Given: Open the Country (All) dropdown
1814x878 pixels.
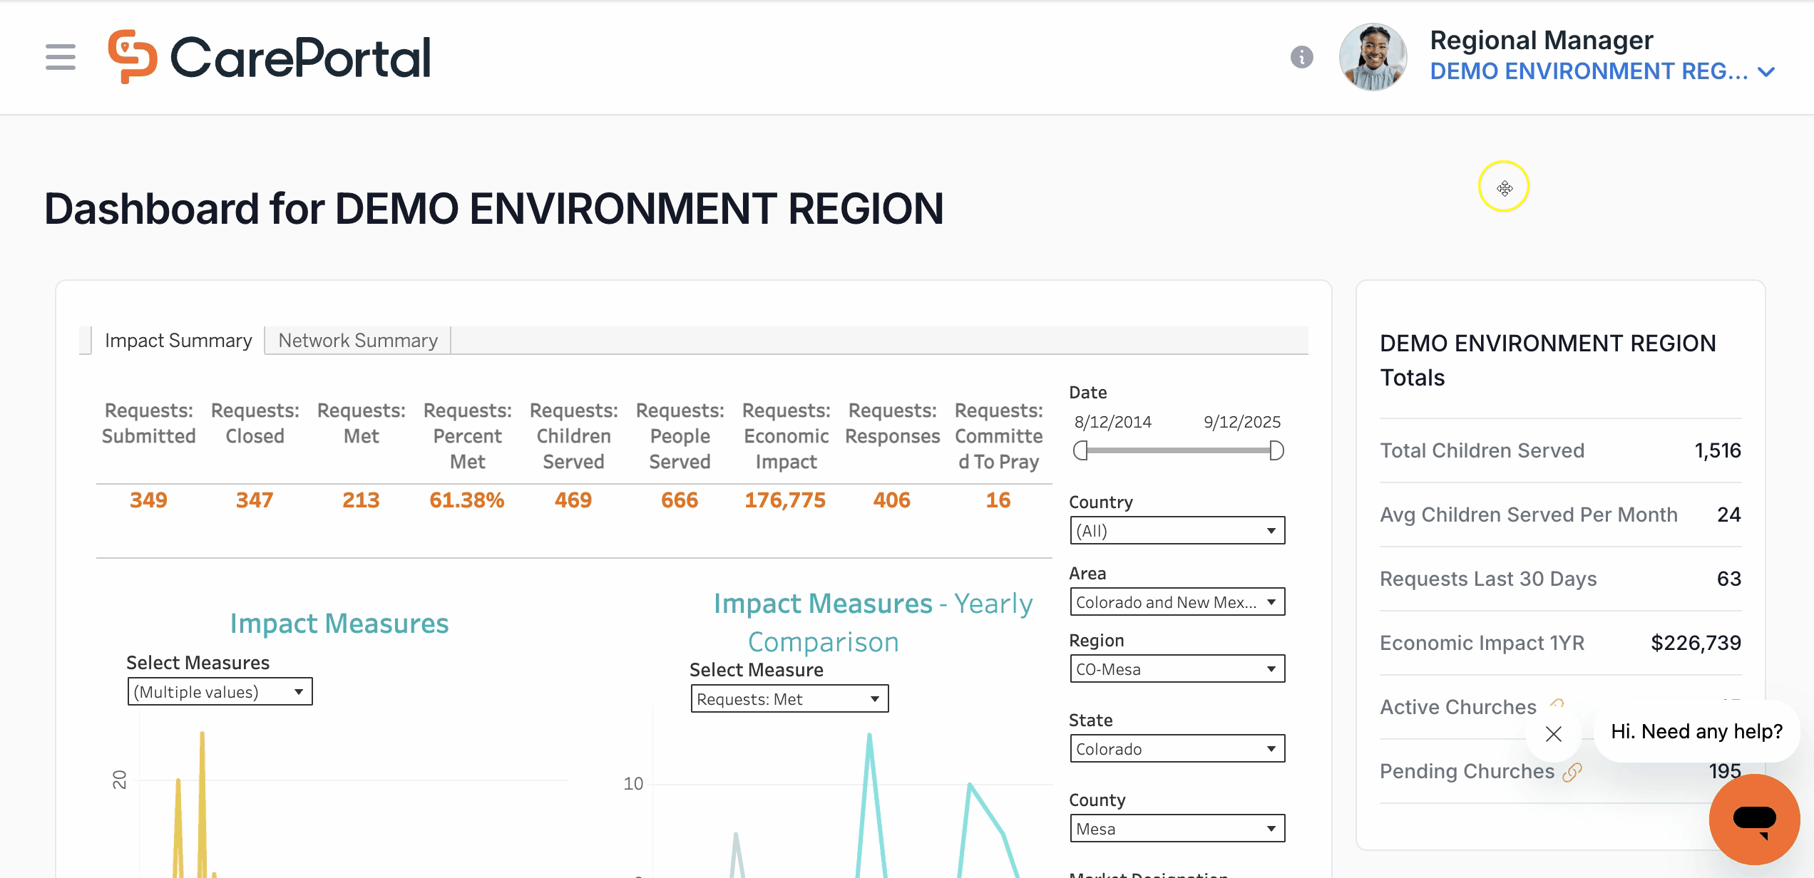Looking at the screenshot, I should click(1177, 530).
